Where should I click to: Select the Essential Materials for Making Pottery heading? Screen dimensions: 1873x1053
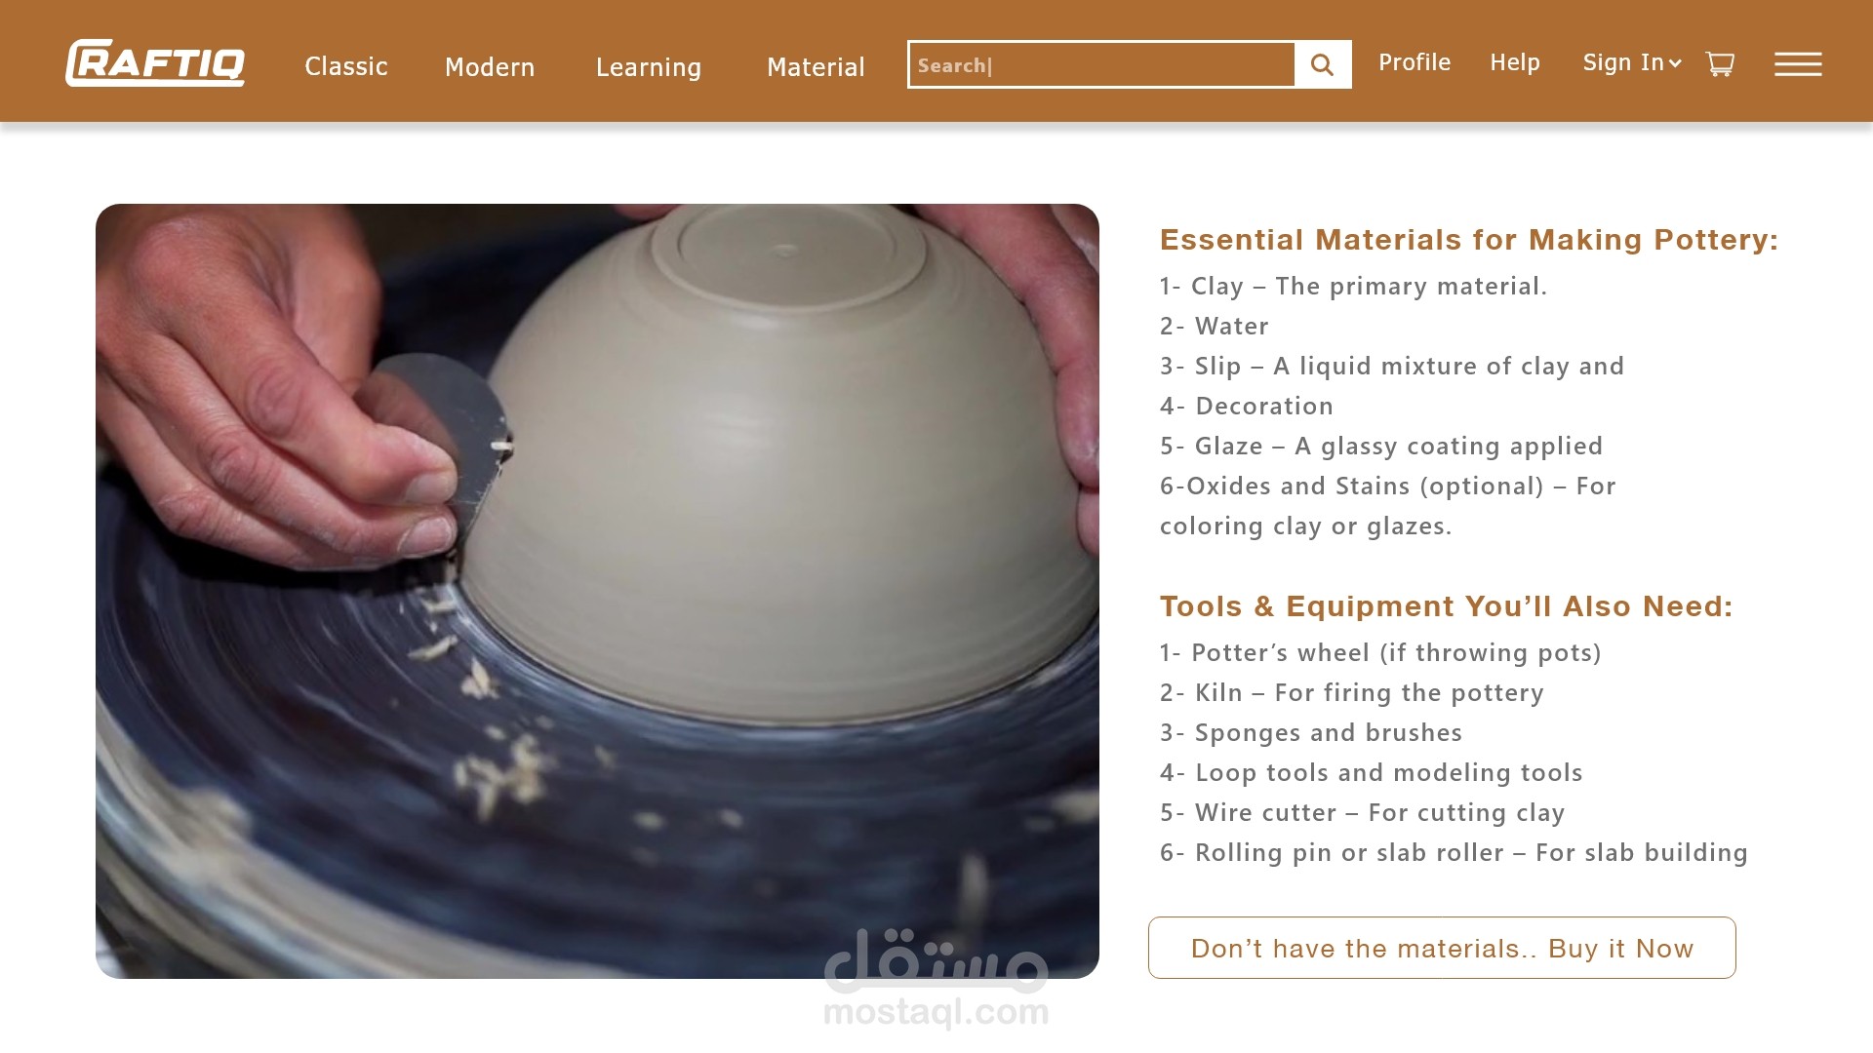pos(1469,240)
